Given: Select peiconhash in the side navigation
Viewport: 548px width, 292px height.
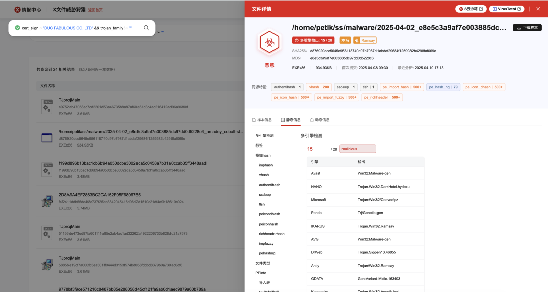Looking at the screenshot, I should 268,224.
